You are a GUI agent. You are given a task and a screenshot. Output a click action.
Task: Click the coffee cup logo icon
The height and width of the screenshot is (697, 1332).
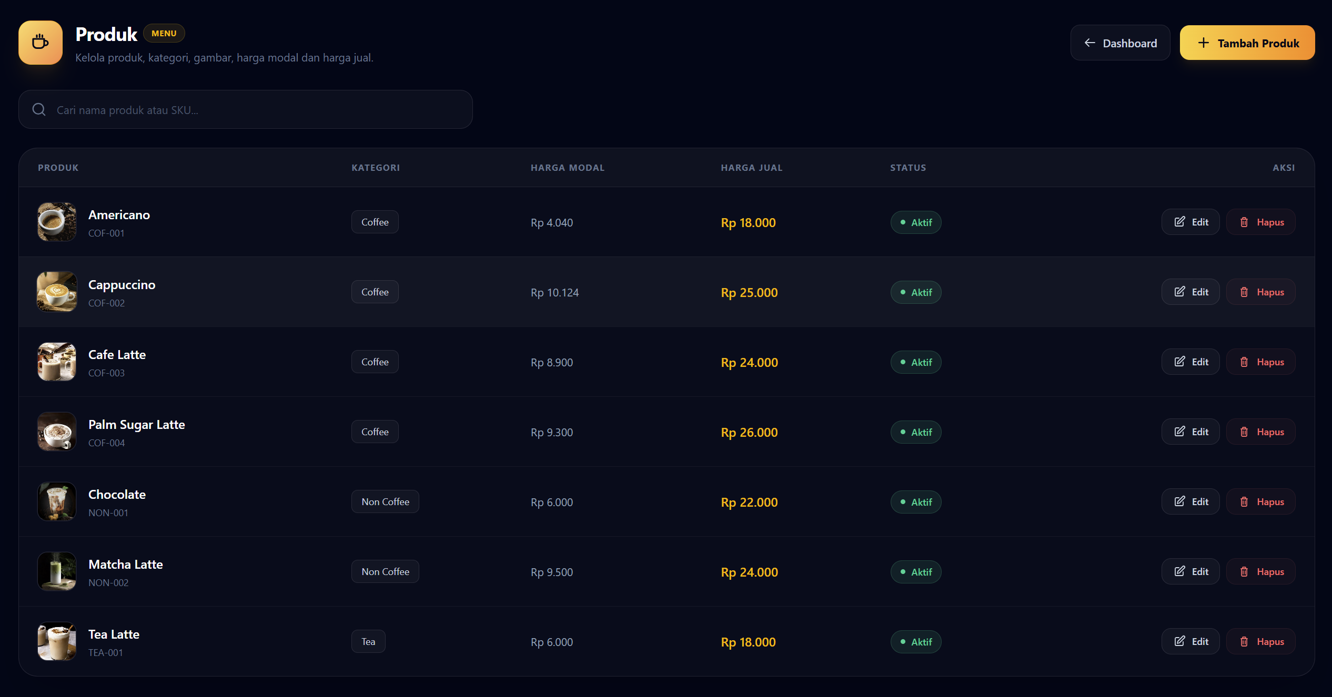[41, 43]
